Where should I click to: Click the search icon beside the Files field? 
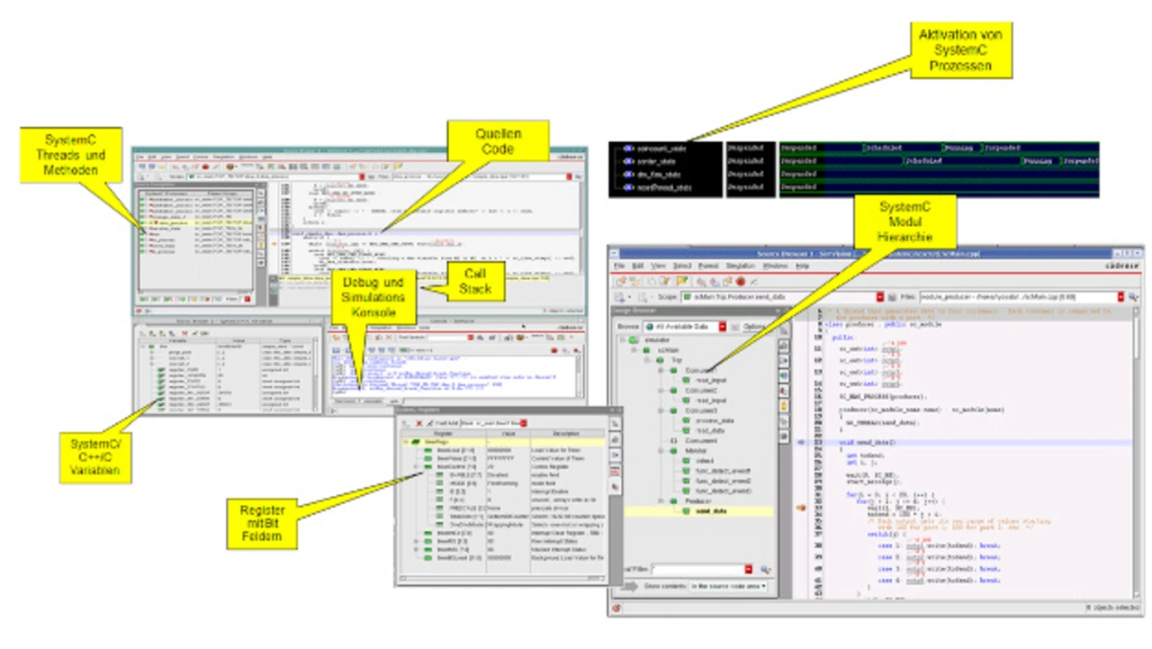click(1133, 297)
